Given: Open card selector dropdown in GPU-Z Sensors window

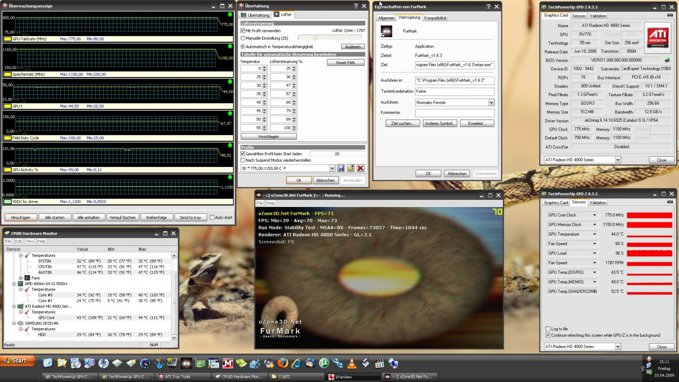Looking at the screenshot, I should click(x=618, y=347).
